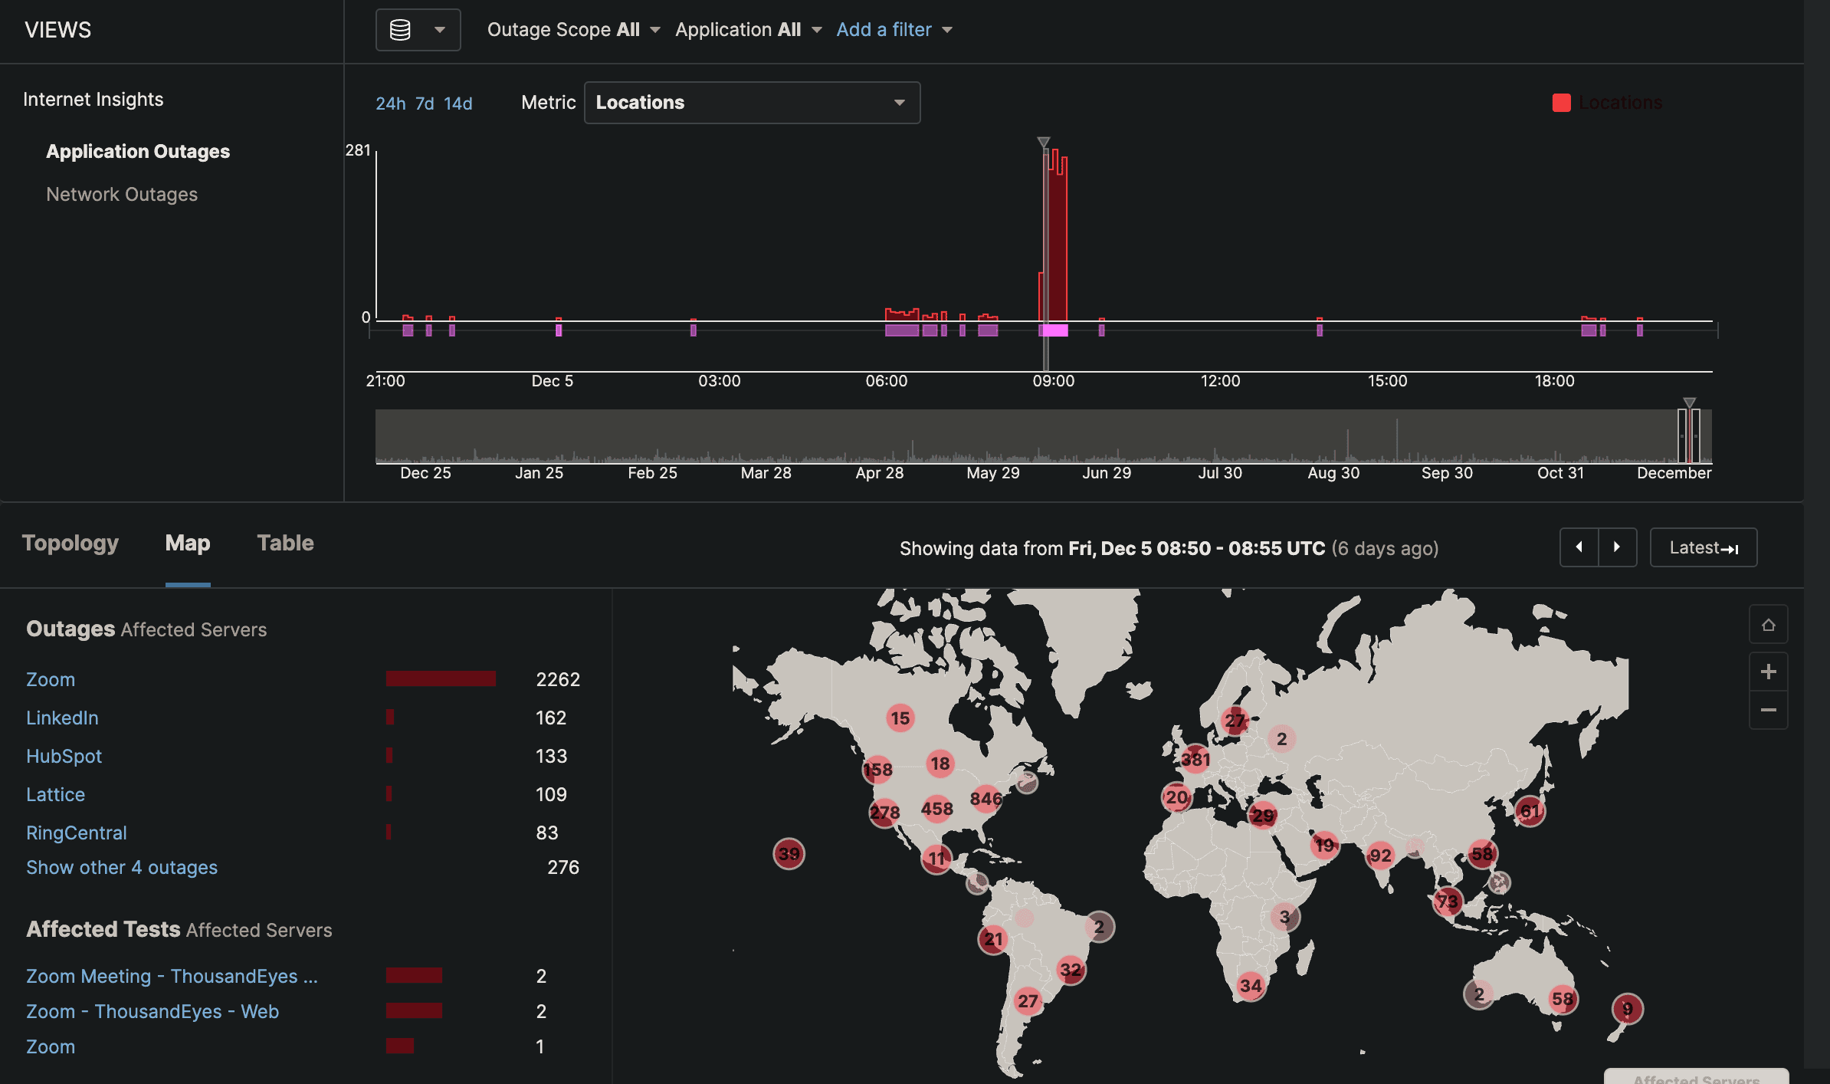1830x1084 pixels.
Task: Click the map zoom out minus icon
Action: pos(1769,711)
